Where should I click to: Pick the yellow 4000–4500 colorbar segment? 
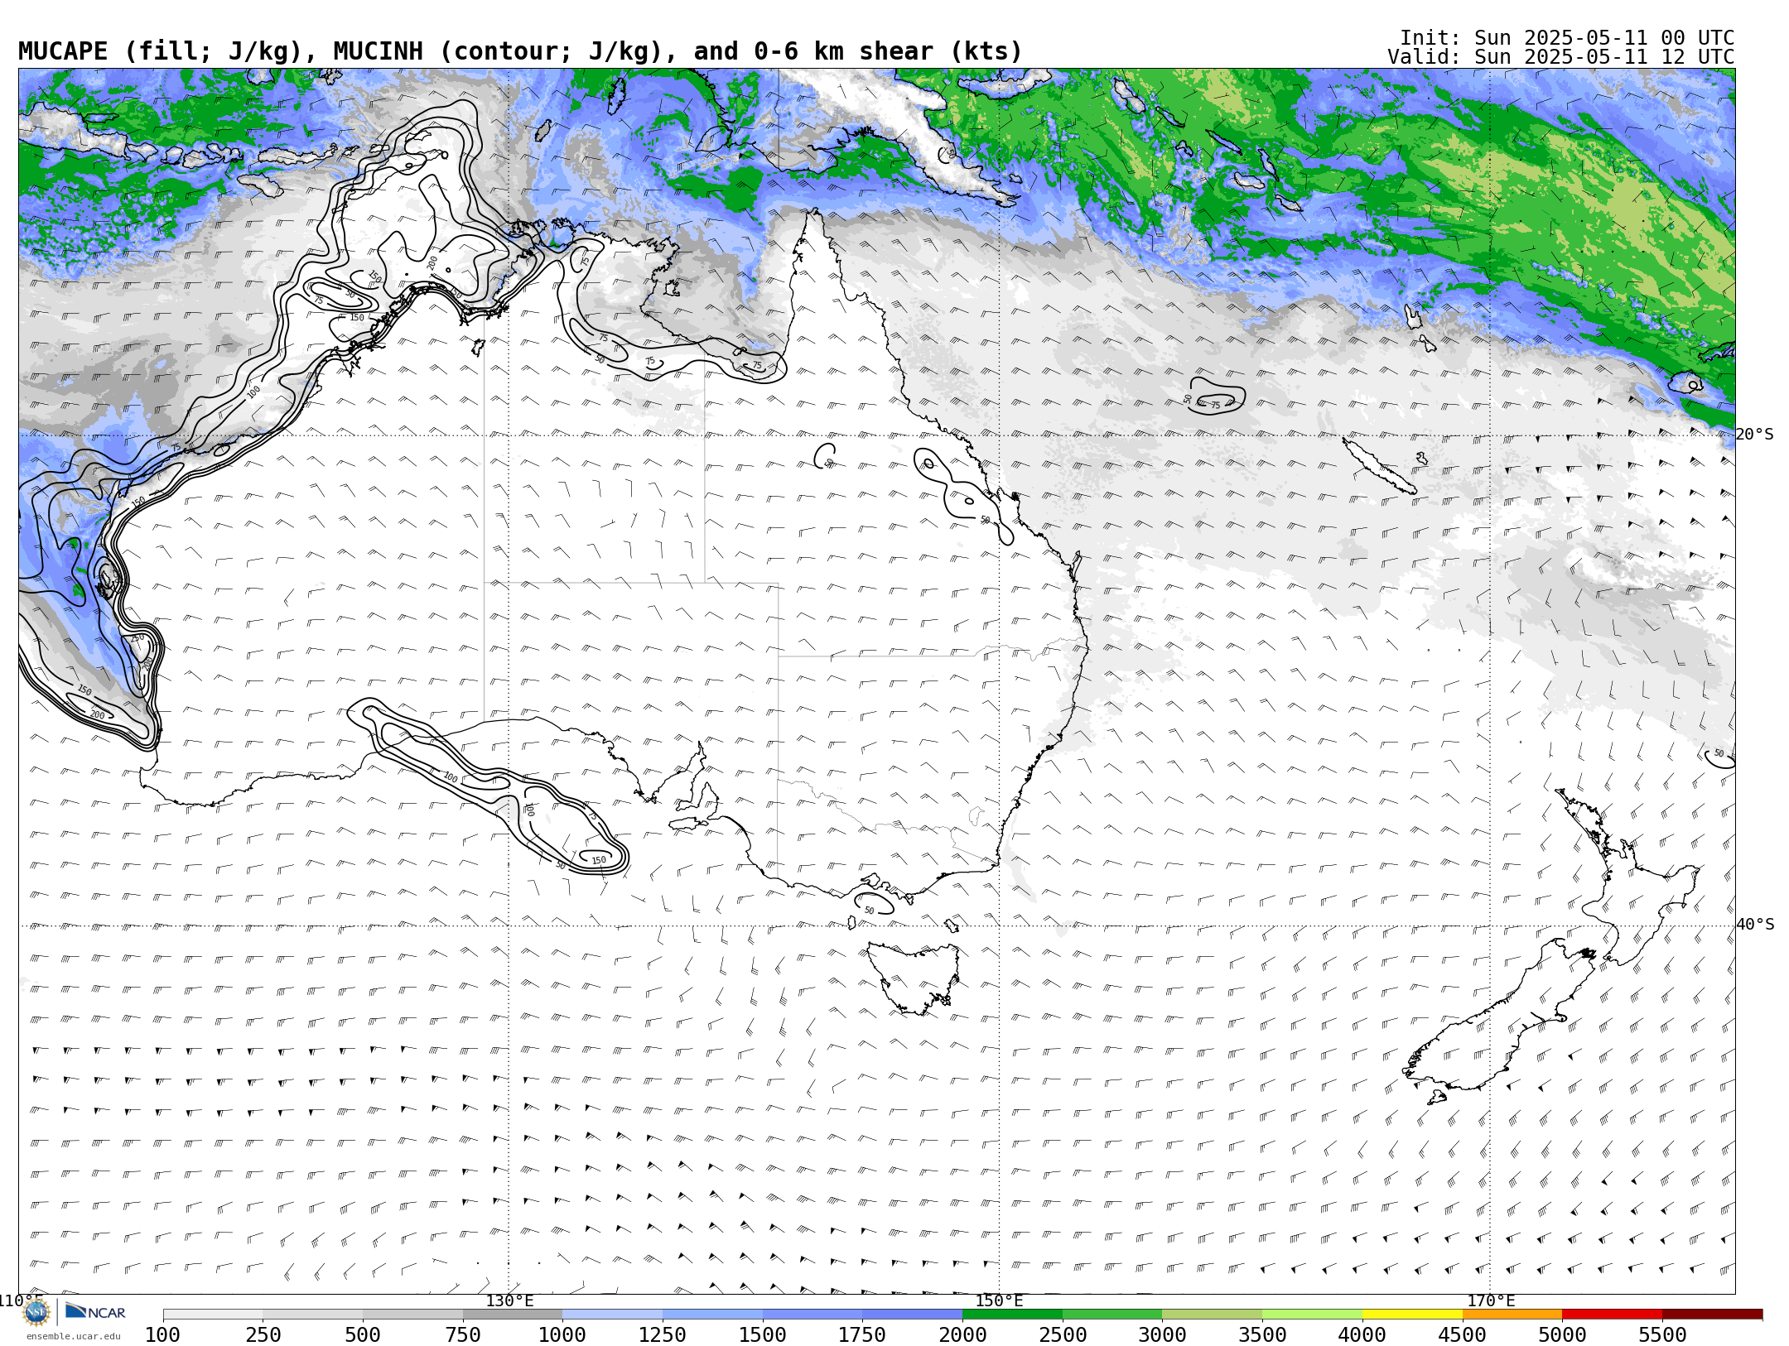1412,1315
